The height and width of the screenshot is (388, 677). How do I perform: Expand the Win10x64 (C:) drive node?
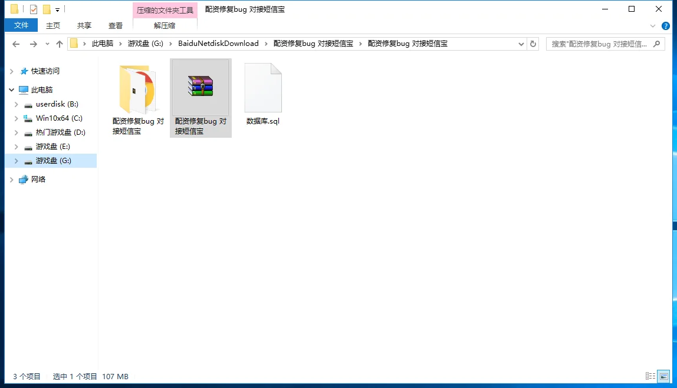[17, 118]
